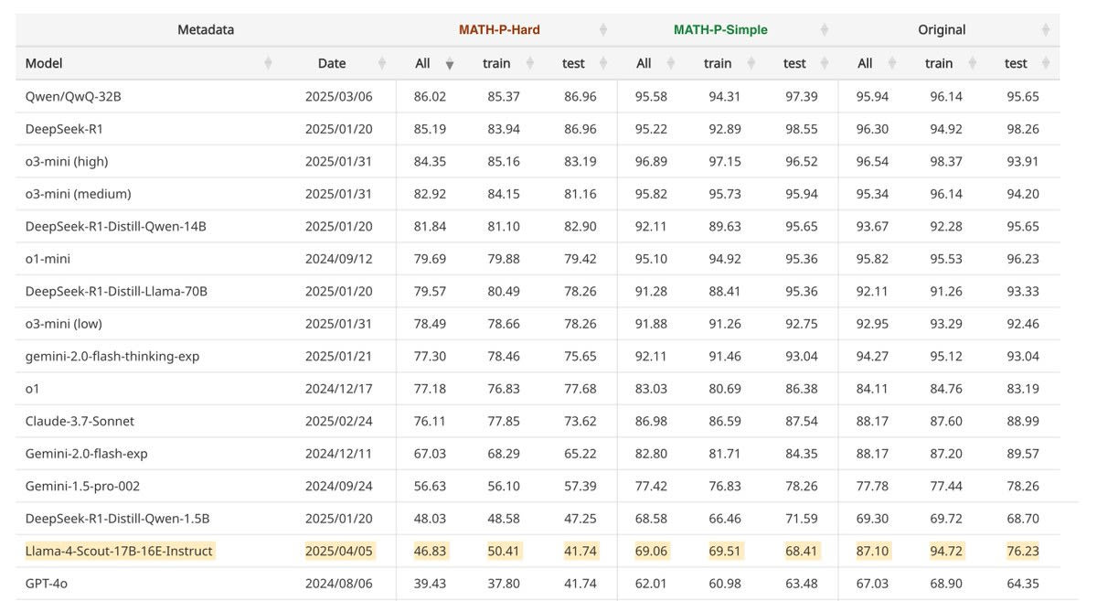Click the sort arrows beside Original test
Viewport: 1097px width, 601px height.
coord(1045,63)
